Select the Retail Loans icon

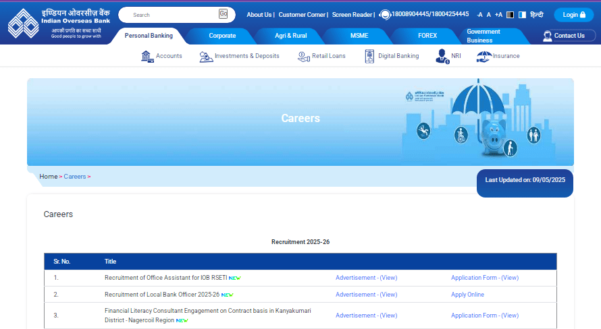click(x=303, y=56)
